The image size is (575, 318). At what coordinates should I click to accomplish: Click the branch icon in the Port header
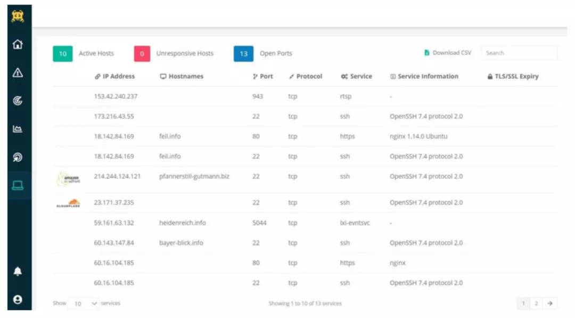tap(255, 76)
